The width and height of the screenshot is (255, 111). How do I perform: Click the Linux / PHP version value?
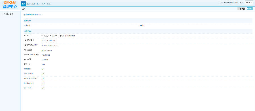(49, 45)
